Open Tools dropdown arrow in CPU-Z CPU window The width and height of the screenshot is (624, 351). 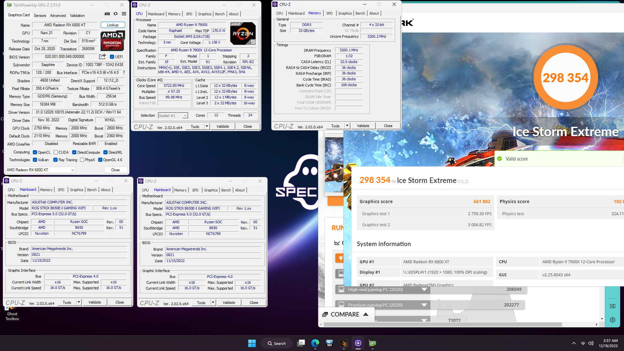[x=207, y=126]
